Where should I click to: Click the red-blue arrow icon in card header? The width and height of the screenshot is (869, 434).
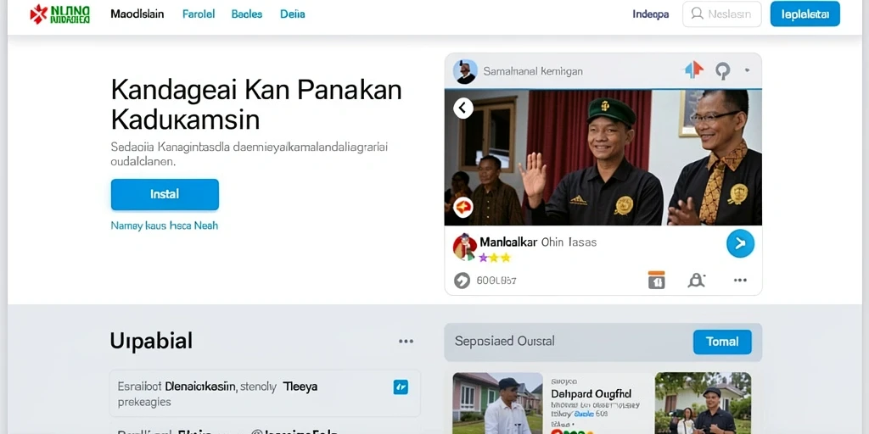[x=693, y=70]
